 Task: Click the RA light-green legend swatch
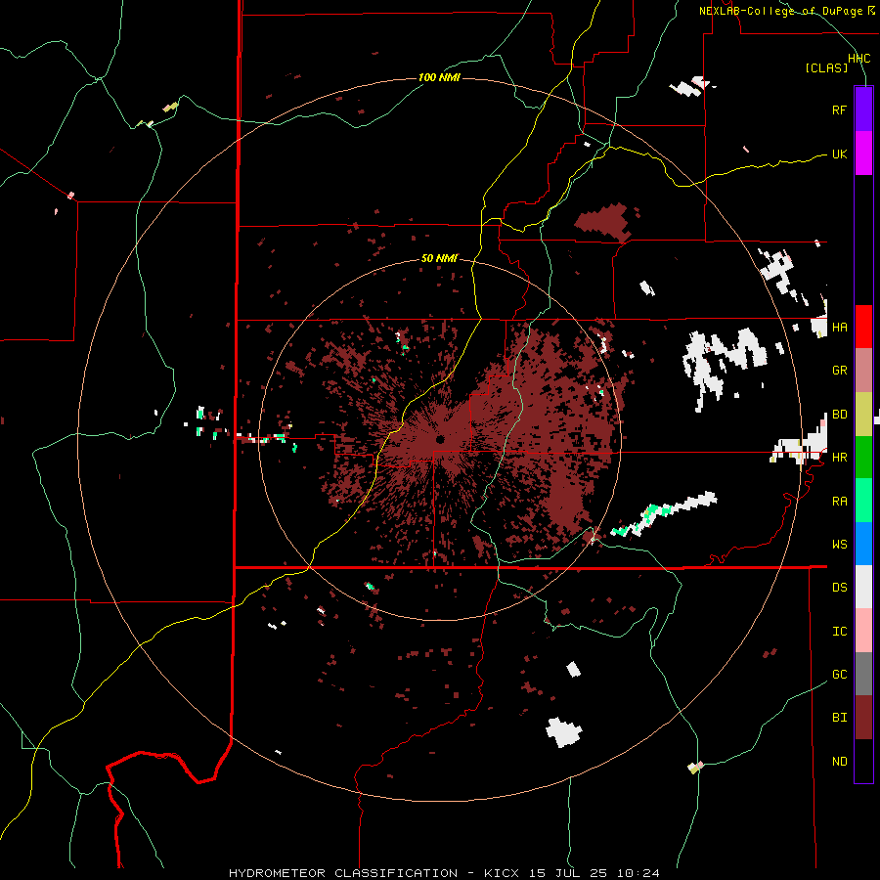863,501
